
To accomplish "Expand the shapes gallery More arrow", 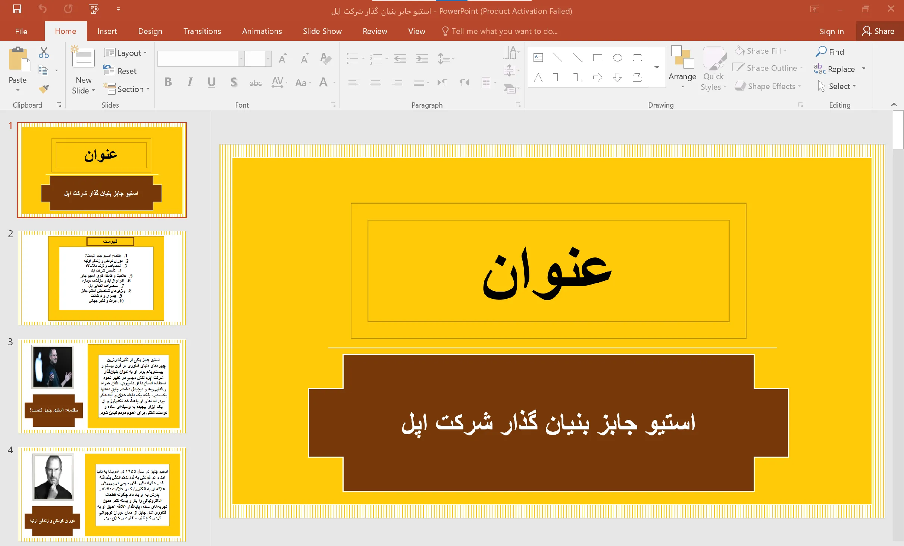I will (657, 67).
